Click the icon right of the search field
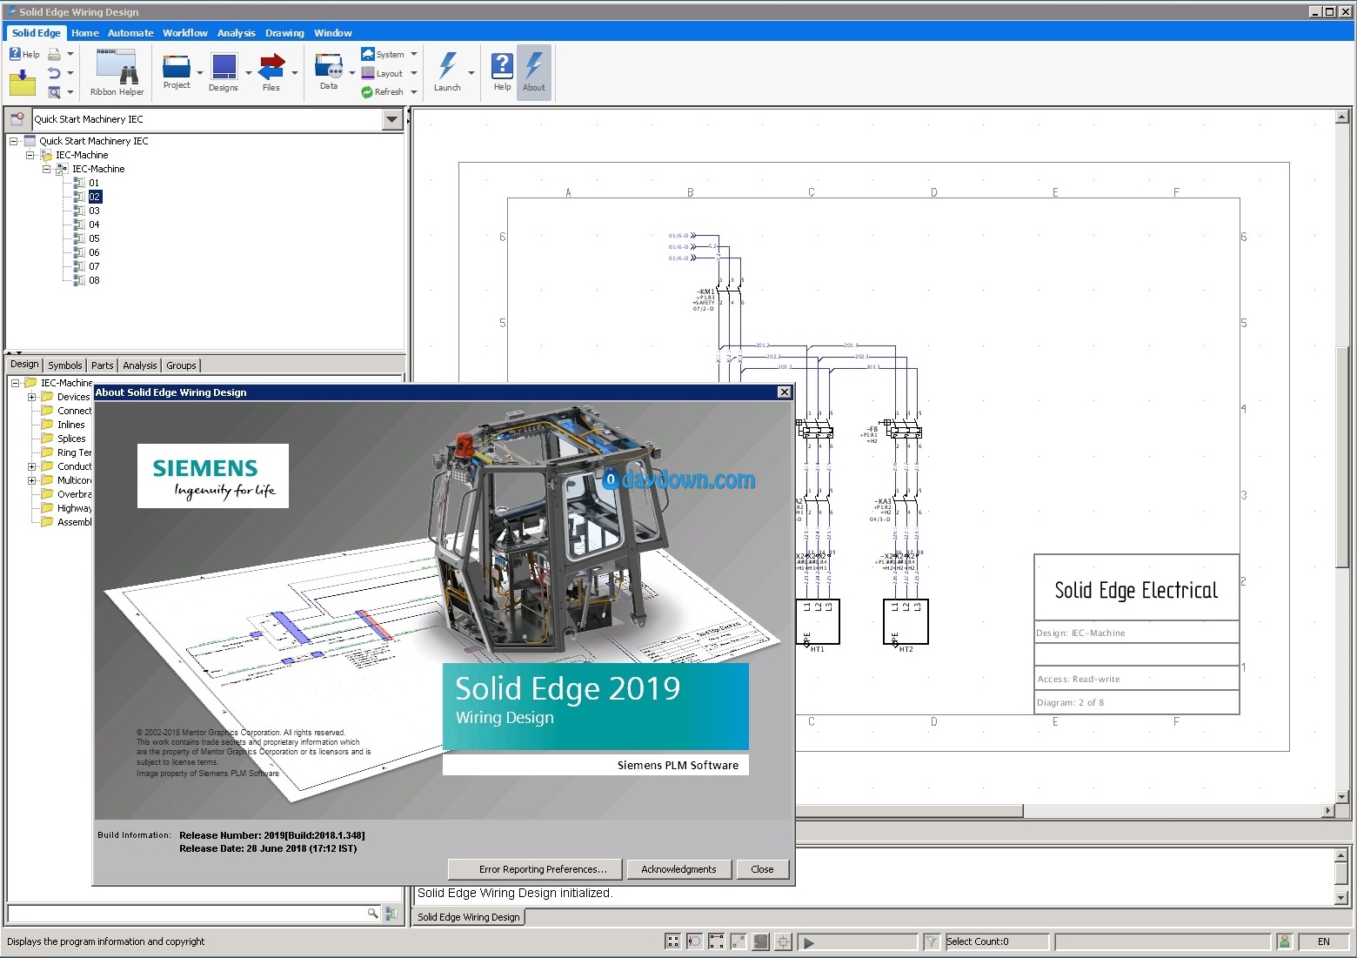1357x958 pixels. (x=391, y=914)
